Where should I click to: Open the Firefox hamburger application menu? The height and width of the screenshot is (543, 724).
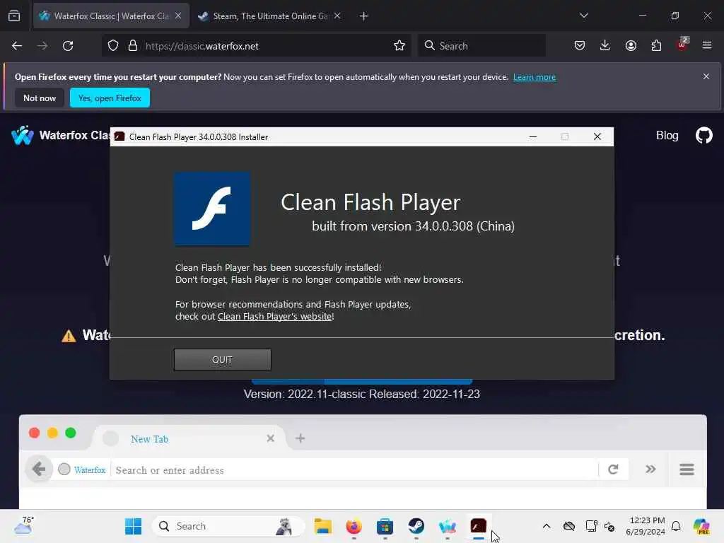coord(707,46)
